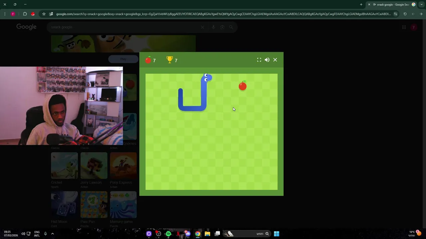
Task: Click the red apple score icon
Action: [x=148, y=60]
